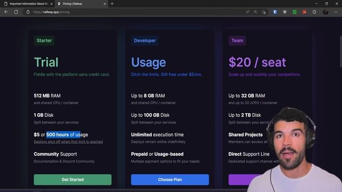Click 'Fiddle with the platform sans credit card.'
Screen dimensions: 342x192
[72, 75]
